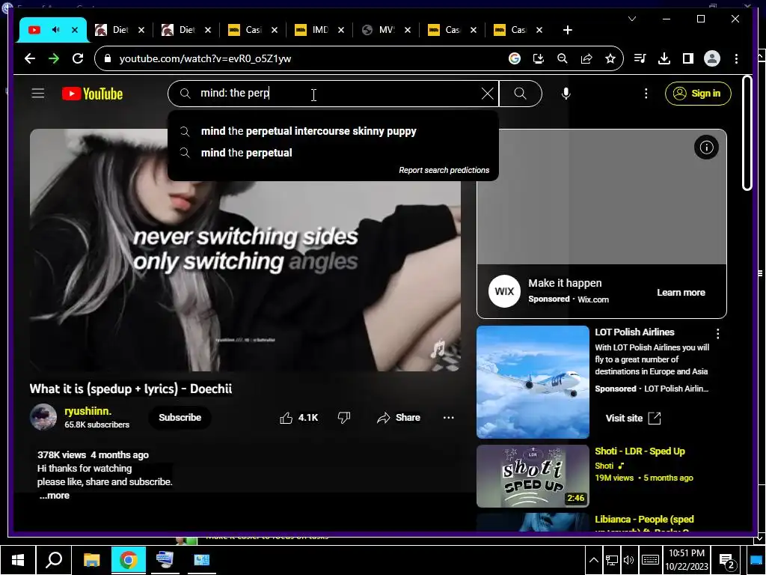766x575 pixels.
Task: Open Google icon in address bar
Action: (x=515, y=58)
